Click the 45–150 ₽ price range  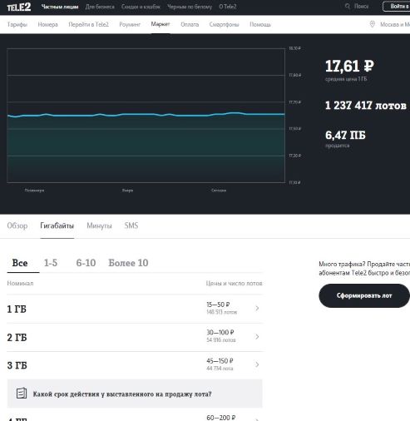coord(220,361)
